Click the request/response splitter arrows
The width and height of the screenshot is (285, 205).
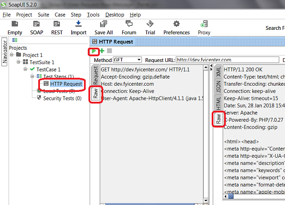point(211,68)
